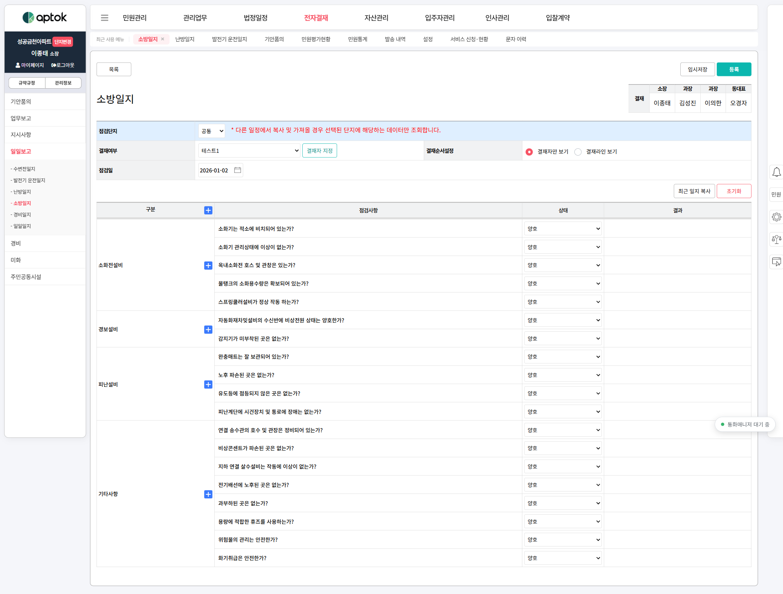This screenshot has height=594, width=783.
Task: Open the 입찰계약 top menu
Action: pos(558,18)
